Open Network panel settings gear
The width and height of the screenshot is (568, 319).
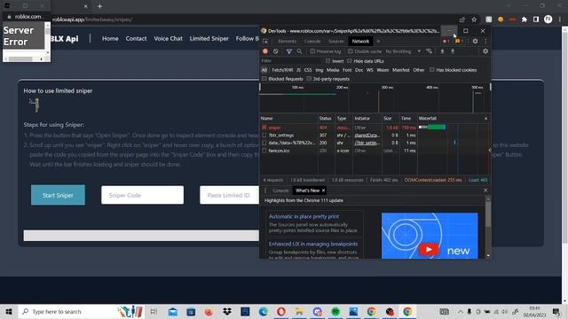(485, 51)
